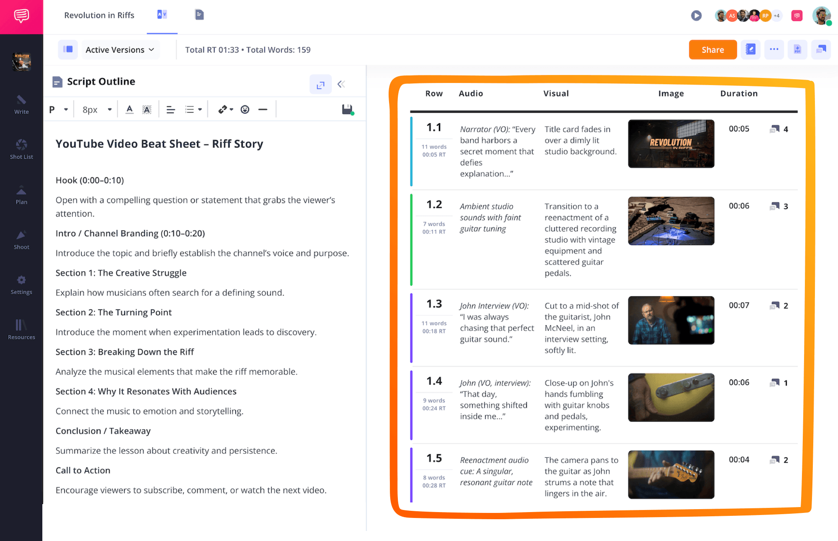The width and height of the screenshot is (838, 541).
Task: Export script using the PDF icon
Action: 797,49
